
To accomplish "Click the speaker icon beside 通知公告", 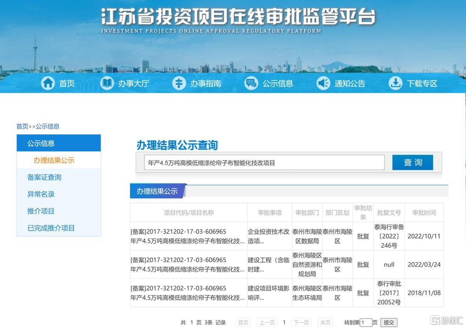I will click(323, 83).
